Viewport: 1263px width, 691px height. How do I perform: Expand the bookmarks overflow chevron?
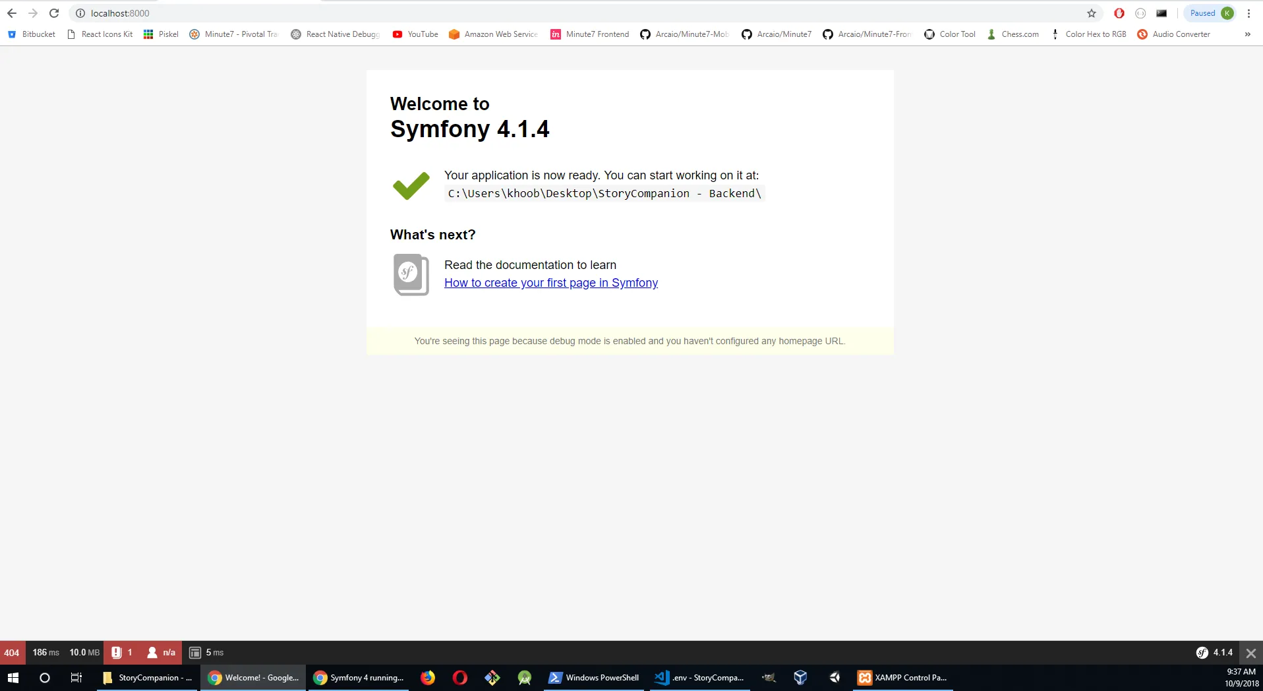coord(1247,34)
